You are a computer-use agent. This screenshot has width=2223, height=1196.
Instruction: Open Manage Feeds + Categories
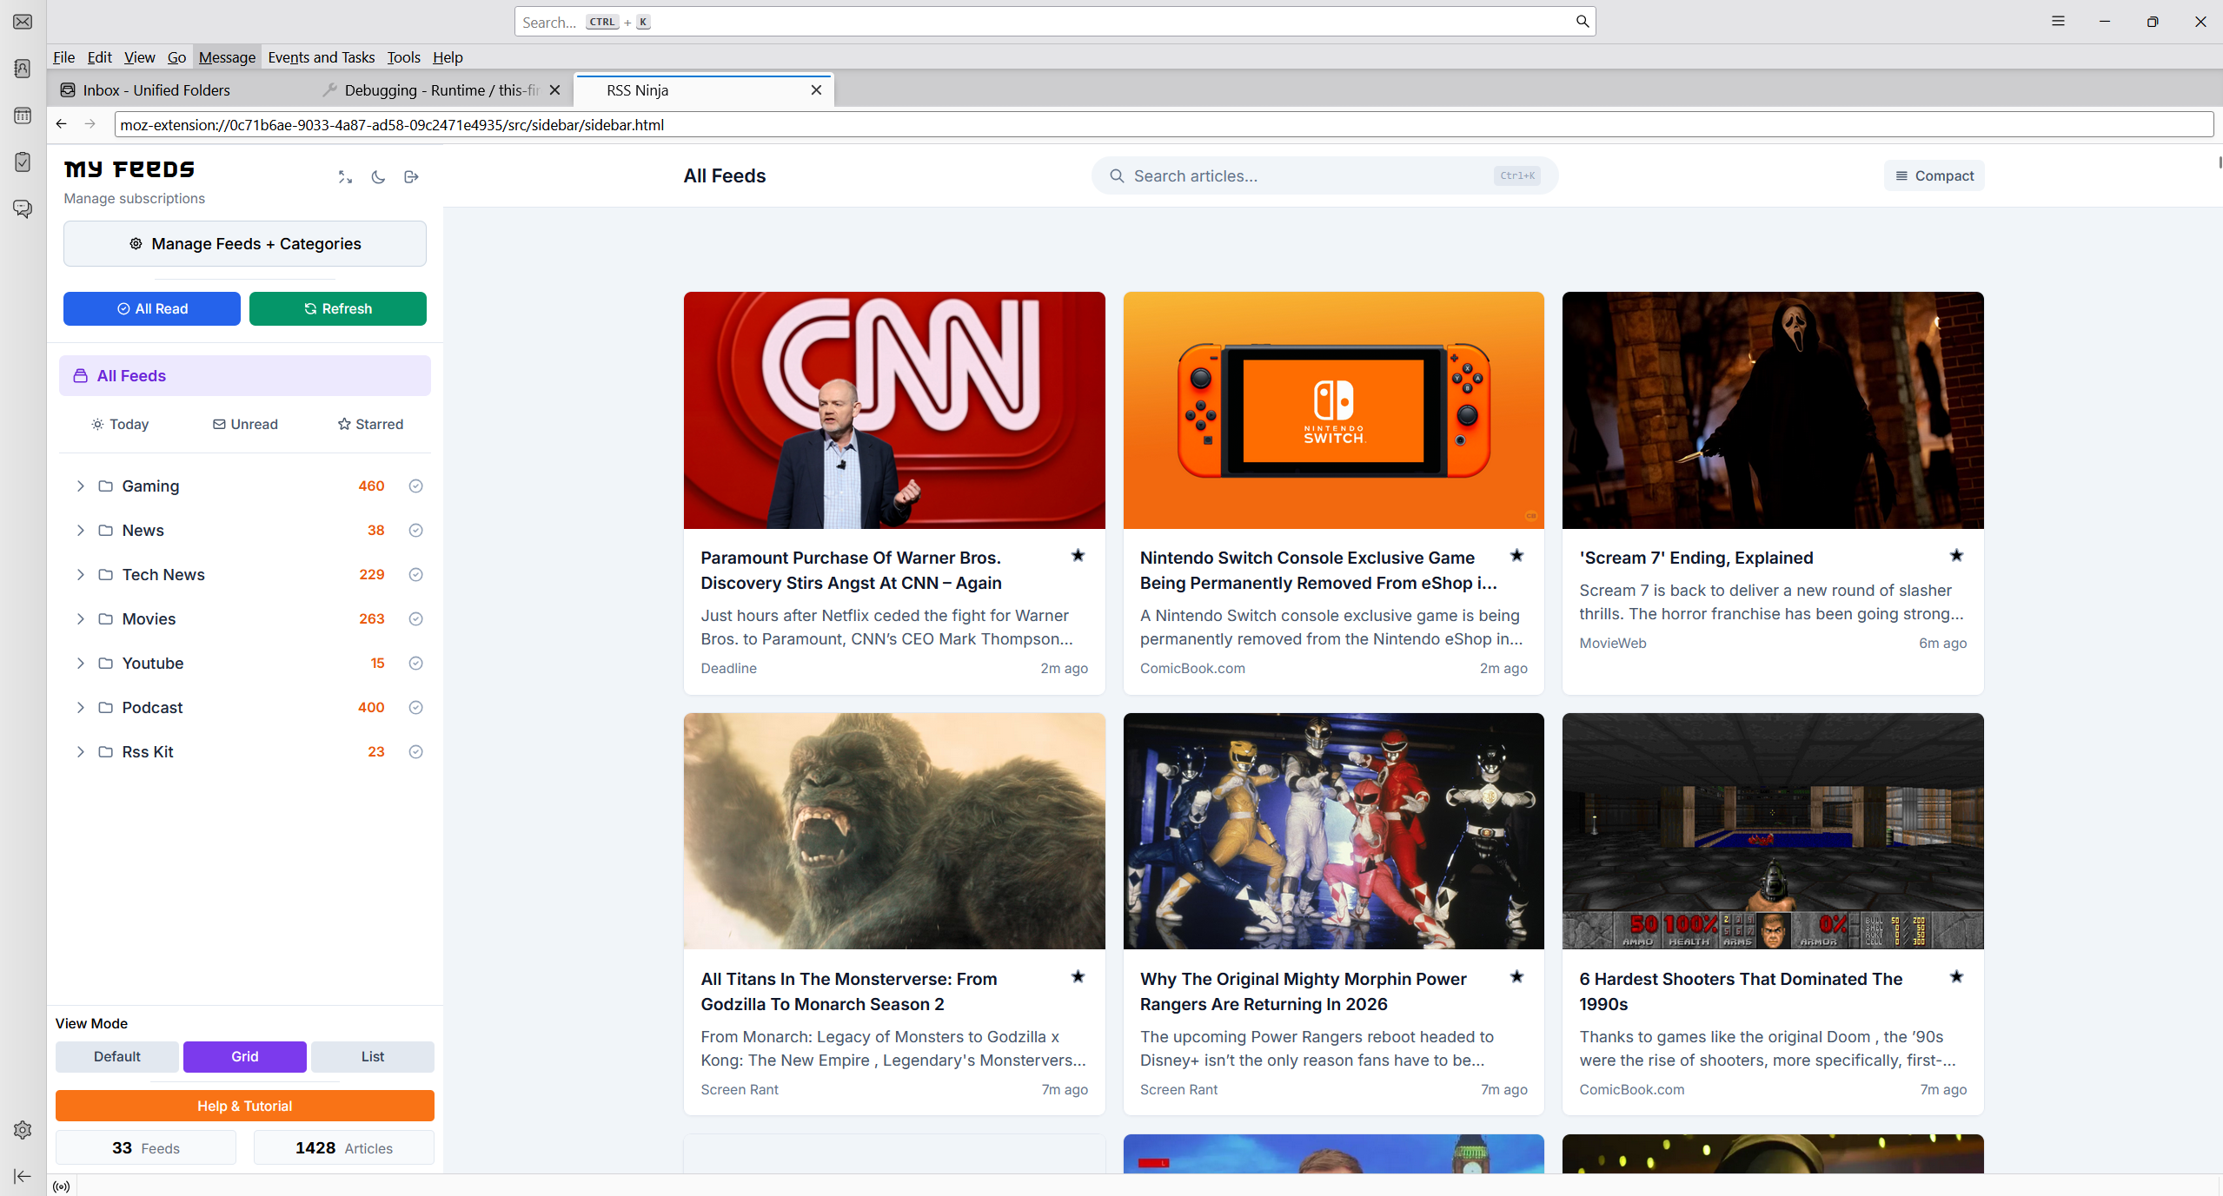(x=244, y=244)
